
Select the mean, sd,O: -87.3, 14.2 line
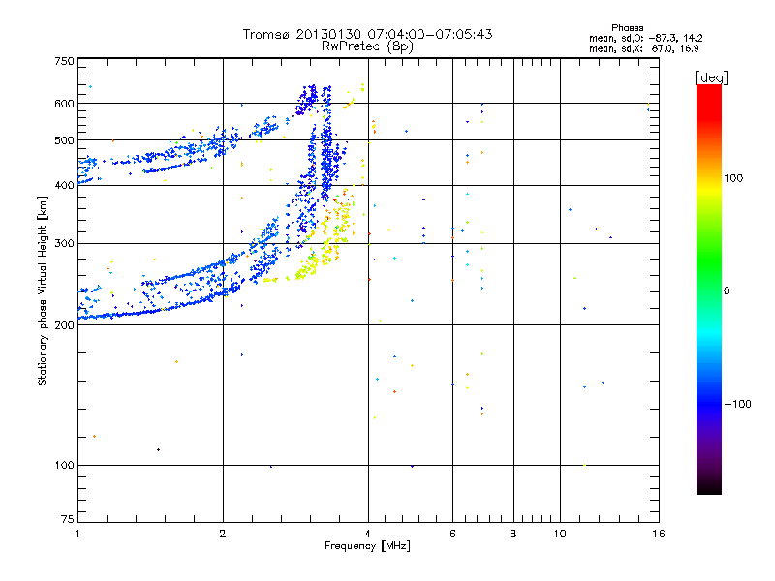[646, 38]
